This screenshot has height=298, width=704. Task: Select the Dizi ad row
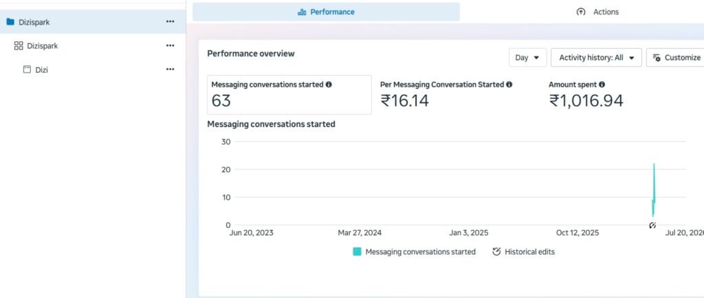(x=93, y=69)
